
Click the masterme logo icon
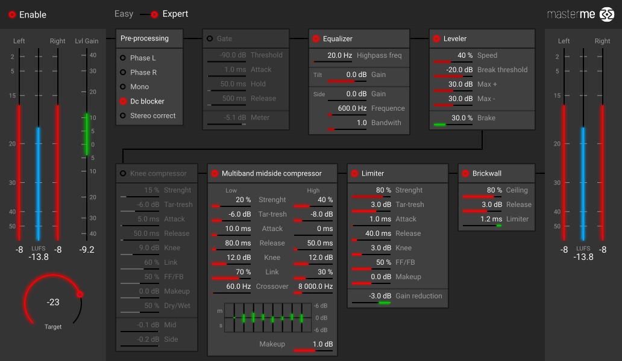point(608,13)
